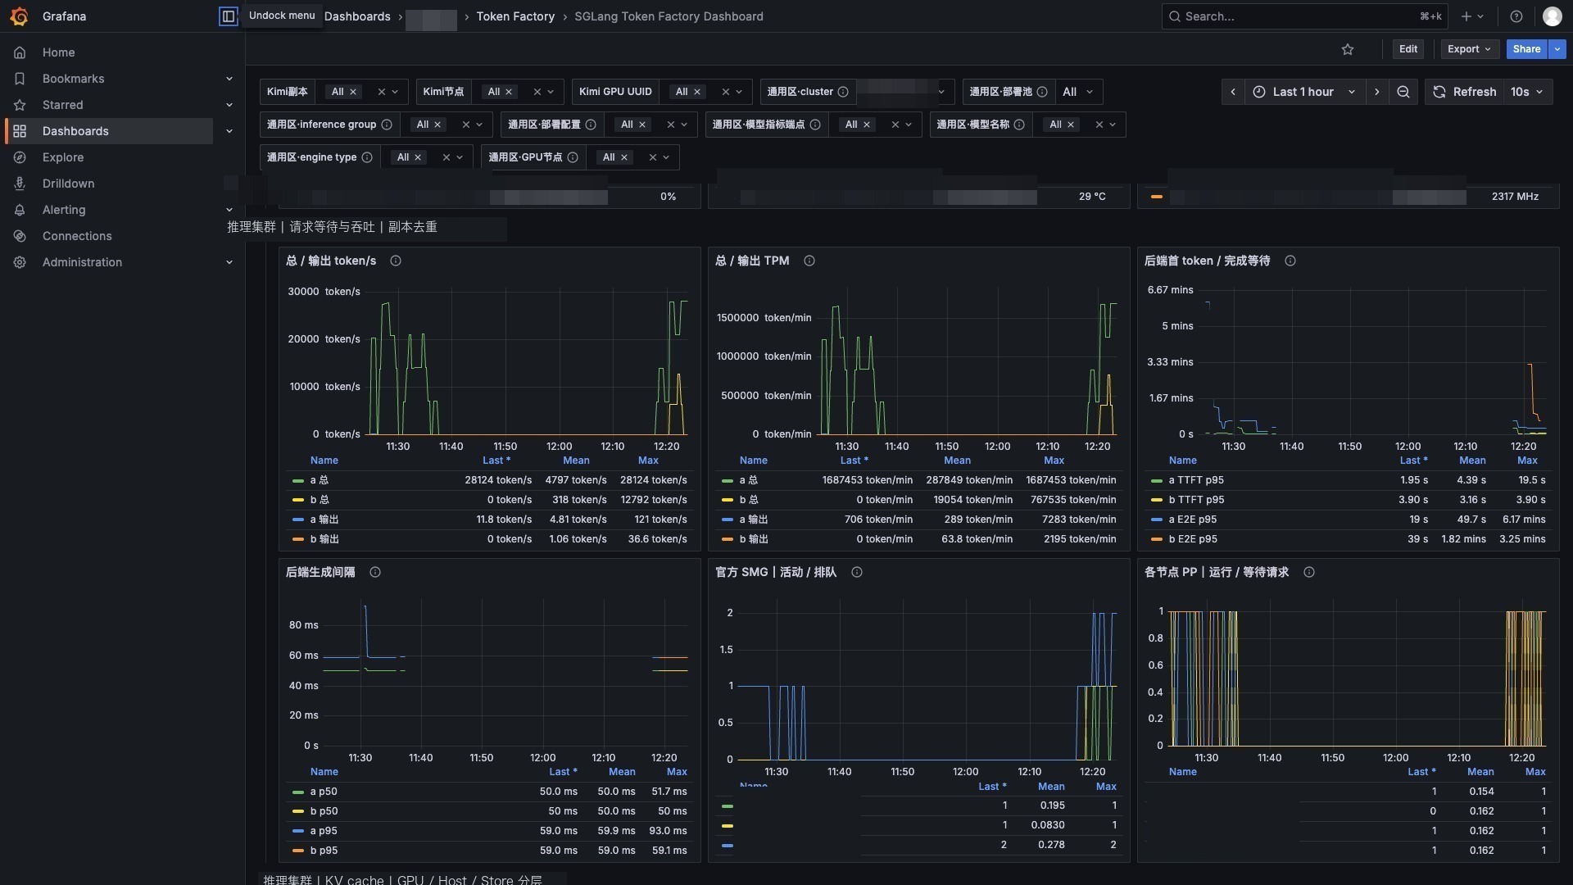Viewport: 1573px width, 885px height.
Task: Open Token Factory breadcrumb link
Action: pyautogui.click(x=515, y=16)
